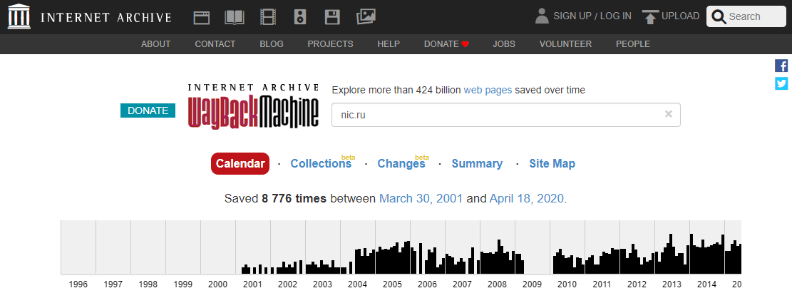Image resolution: width=792 pixels, height=303 pixels.
Task: Select year 1996 on the timeline
Action: 78,284
